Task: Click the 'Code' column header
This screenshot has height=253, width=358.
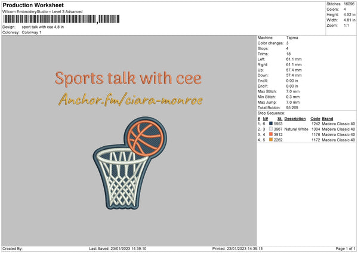Action: click(315, 119)
